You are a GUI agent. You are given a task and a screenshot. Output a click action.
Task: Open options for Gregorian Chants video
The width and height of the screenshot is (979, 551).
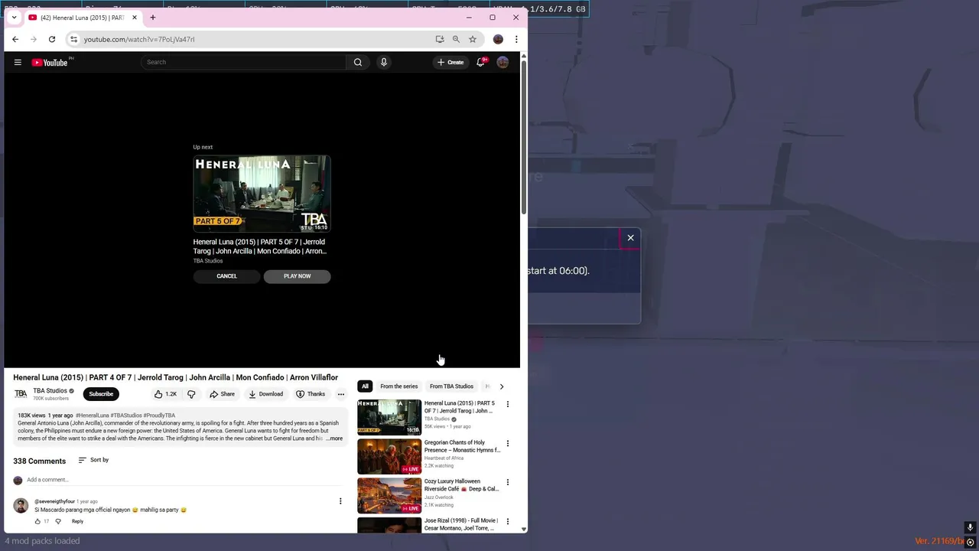(x=507, y=443)
